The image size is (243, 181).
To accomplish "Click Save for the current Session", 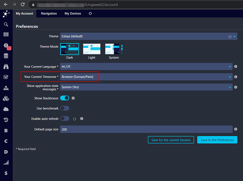I will [x=171, y=140].
